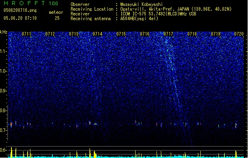Click the meteor label
The image size is (248, 158).
[56, 12]
